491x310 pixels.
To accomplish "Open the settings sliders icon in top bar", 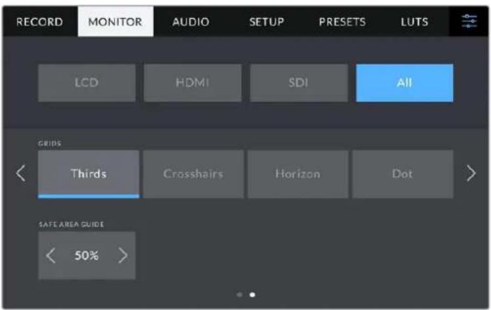I will click(469, 21).
